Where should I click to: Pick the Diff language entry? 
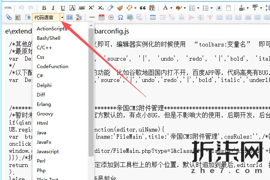click(x=60, y=95)
